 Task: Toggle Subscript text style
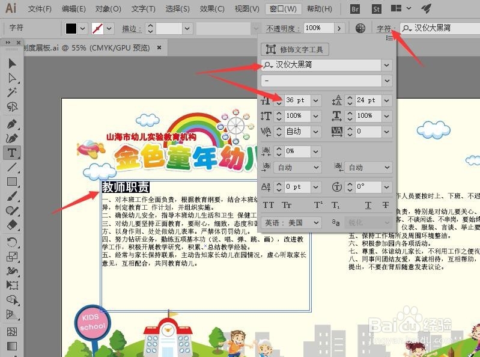[x=336, y=205]
